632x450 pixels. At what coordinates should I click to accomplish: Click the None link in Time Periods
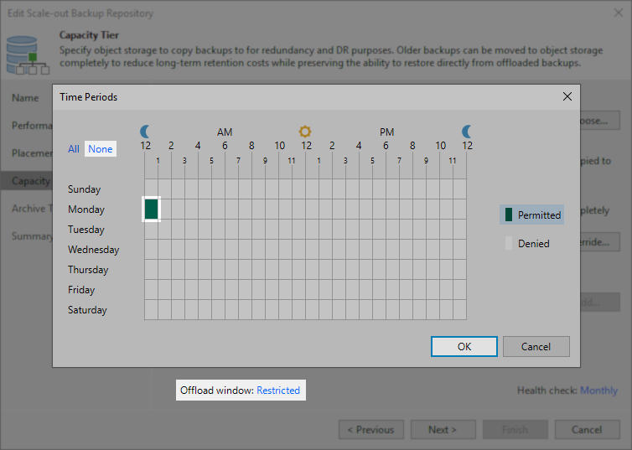pyautogui.click(x=101, y=149)
